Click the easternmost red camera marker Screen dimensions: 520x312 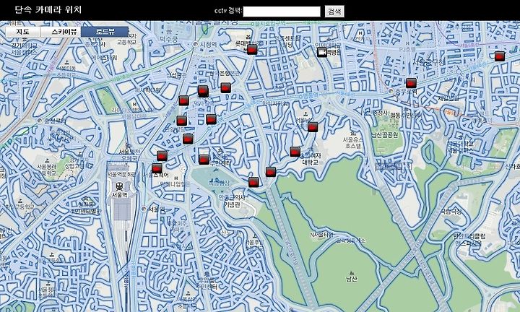point(500,56)
